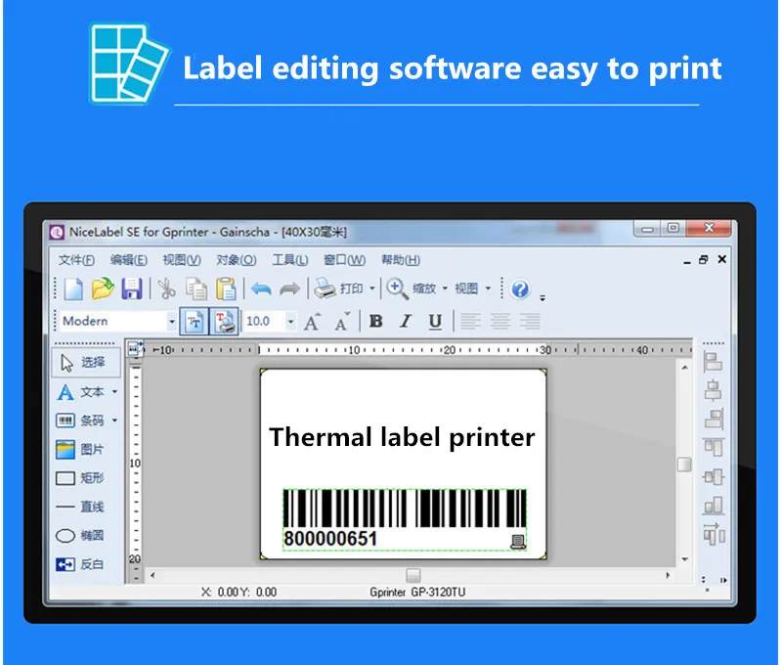Expand the view (视图) toolbar dropdown arrow

tap(488, 288)
